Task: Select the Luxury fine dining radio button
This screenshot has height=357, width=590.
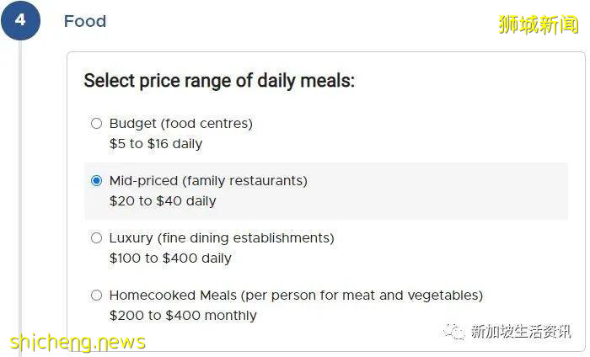Action: tap(96, 238)
